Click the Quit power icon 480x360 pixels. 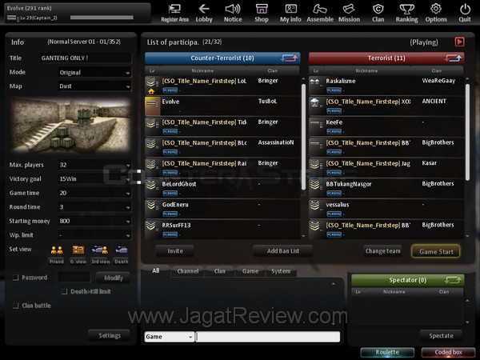coord(465,13)
